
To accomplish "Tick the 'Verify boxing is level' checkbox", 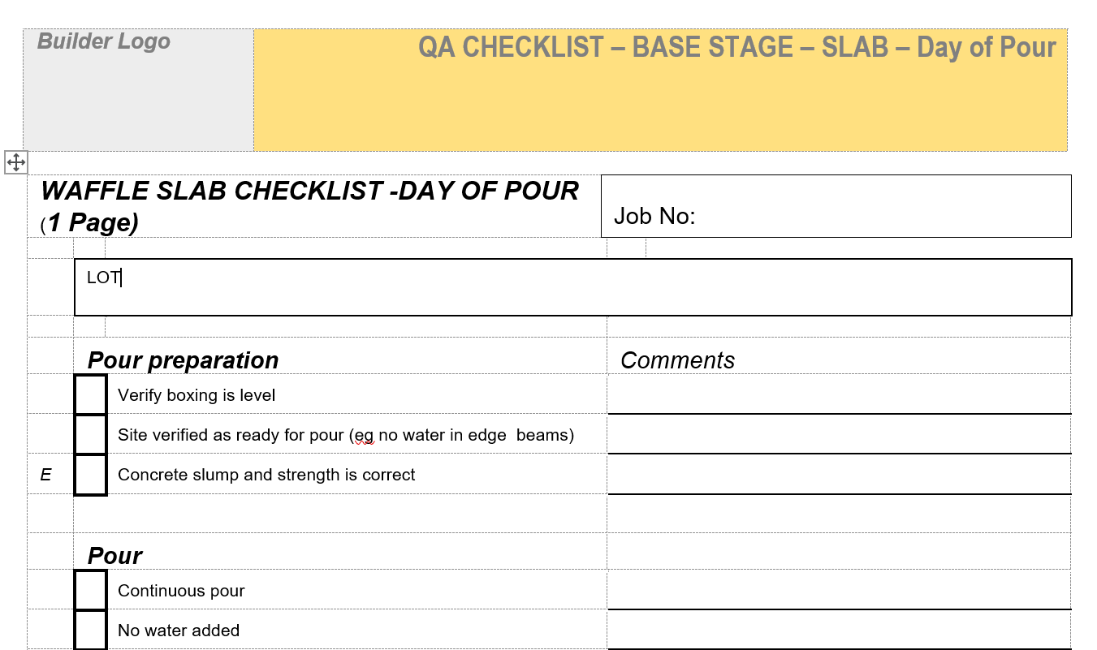I will pyautogui.click(x=90, y=394).
